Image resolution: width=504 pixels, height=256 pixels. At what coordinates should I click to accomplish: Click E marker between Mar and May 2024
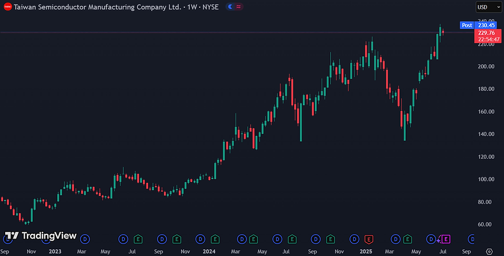point(253,239)
